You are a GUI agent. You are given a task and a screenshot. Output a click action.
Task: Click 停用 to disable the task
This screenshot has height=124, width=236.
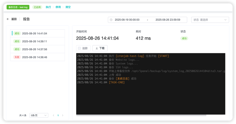point(58,7)
